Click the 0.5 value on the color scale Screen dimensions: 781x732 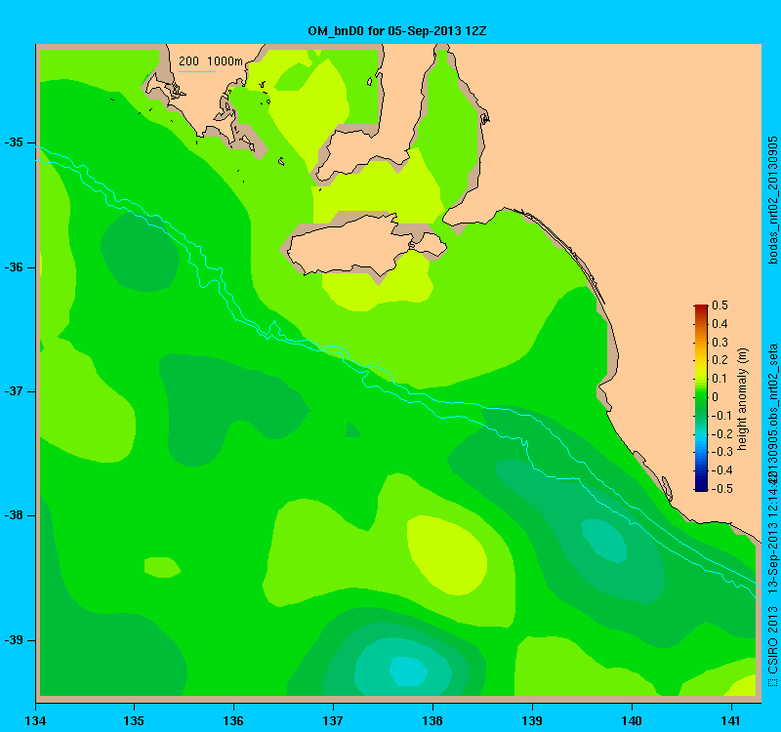719,305
